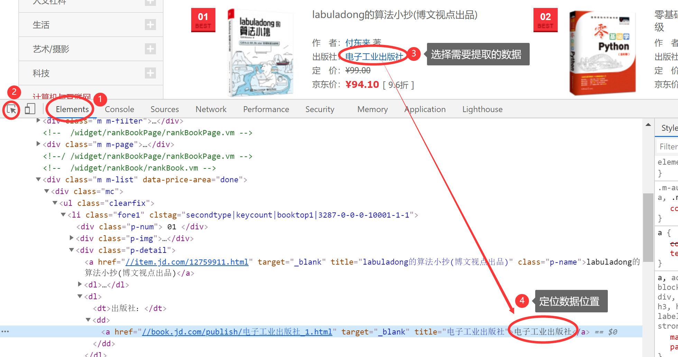This screenshot has height=357, width=678.
Task: Collapse the li fore1 node
Action: (x=63, y=214)
